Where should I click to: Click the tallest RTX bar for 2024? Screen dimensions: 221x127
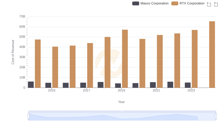click(x=212, y=55)
